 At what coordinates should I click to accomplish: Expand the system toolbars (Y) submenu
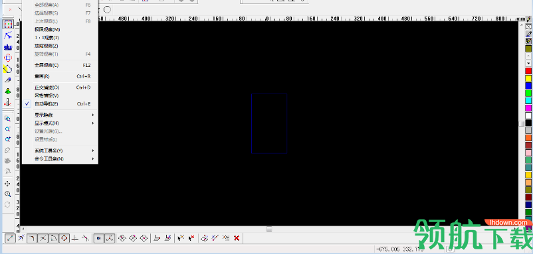click(60, 151)
